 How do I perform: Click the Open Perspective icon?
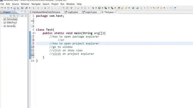175,8
